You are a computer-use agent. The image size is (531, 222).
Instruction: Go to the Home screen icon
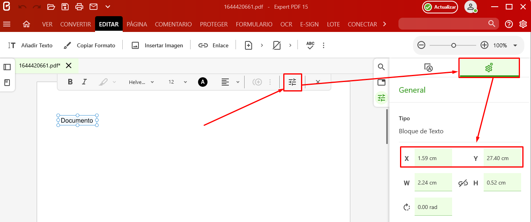(26, 24)
